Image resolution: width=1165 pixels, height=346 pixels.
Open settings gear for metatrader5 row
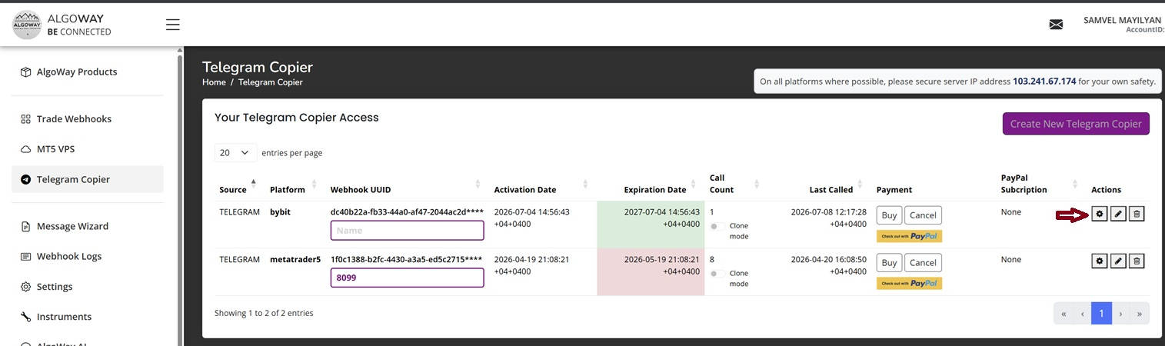[1100, 261]
